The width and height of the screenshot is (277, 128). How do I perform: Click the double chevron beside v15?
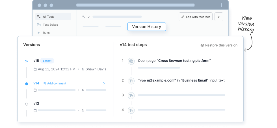point(27,61)
